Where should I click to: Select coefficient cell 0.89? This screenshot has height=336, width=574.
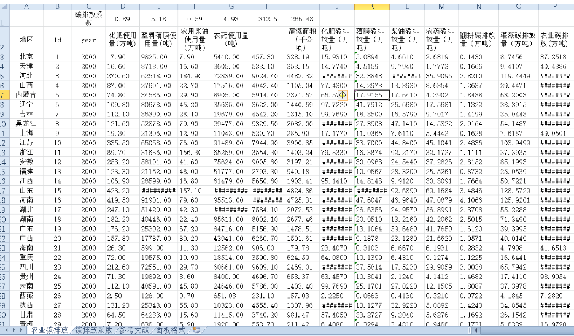tap(123, 18)
